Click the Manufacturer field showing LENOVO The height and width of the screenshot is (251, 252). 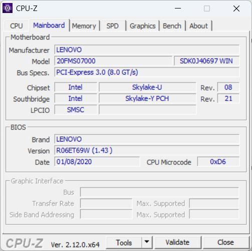point(147,49)
